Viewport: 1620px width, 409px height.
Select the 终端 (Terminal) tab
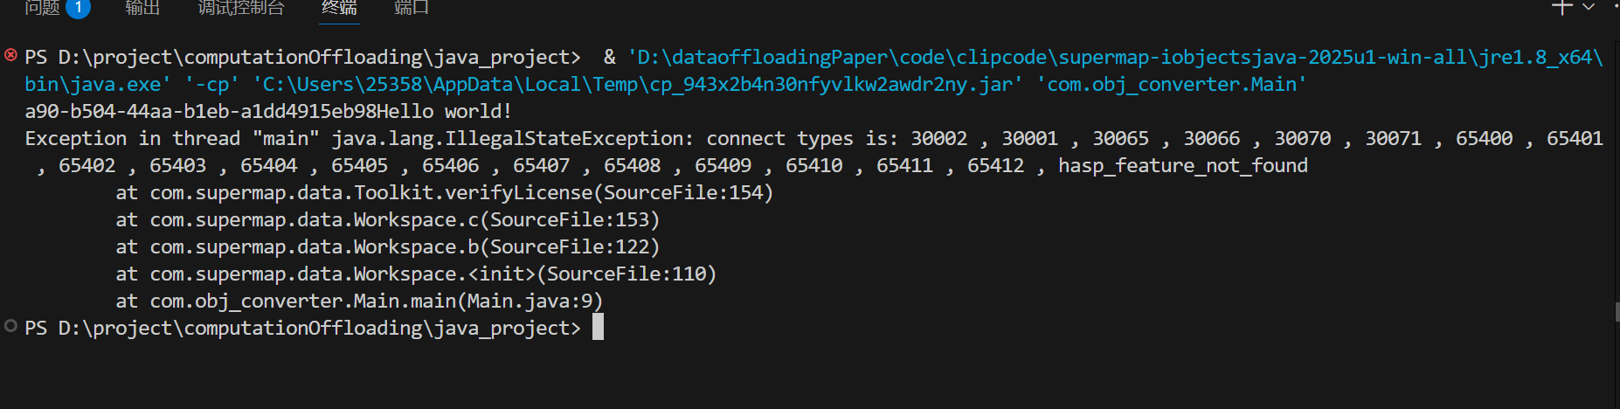(339, 7)
